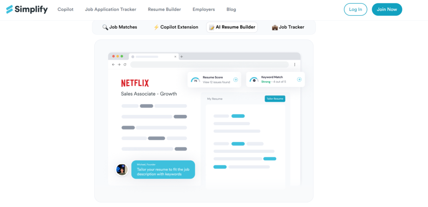
Task: Click 'View 12 issues found' text
Action: coord(216,82)
